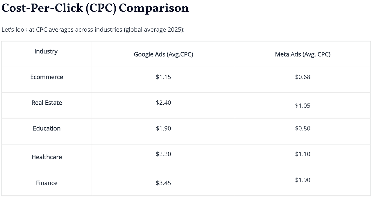Click the $1.90 Education Google Ads cell
The image size is (372, 198).
[x=163, y=129]
